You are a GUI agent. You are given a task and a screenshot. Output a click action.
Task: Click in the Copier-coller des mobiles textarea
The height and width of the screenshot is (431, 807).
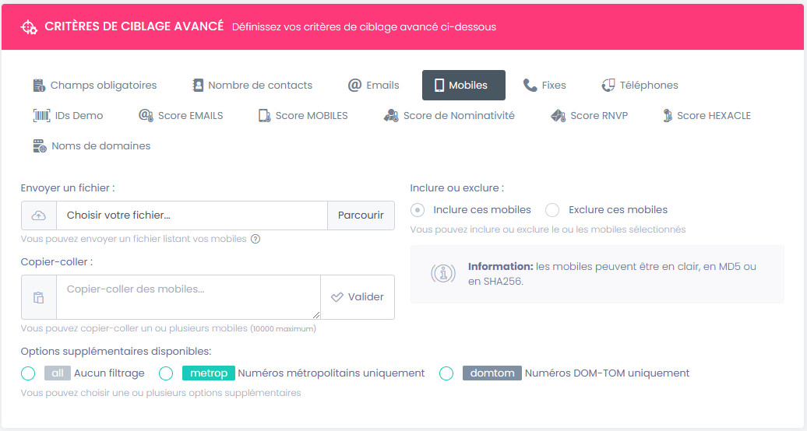(188, 297)
